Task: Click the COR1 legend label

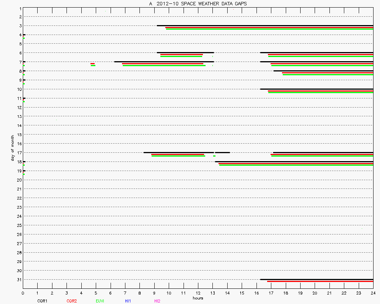Action: [x=42, y=301]
